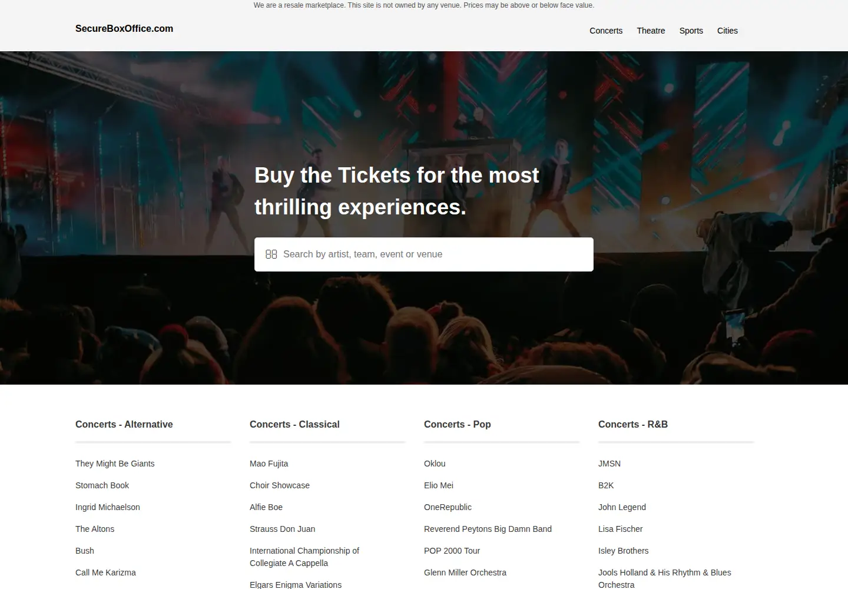
Task: Open OneRepublic tickets link
Action: point(448,507)
